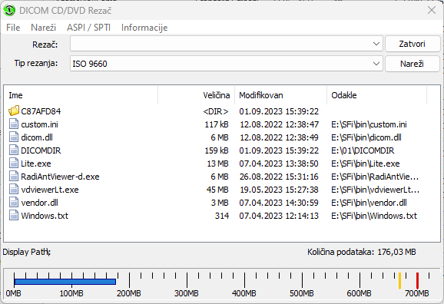Open the ASPI / SPTI menu
Image resolution: width=444 pixels, height=304 pixels.
tap(88, 28)
